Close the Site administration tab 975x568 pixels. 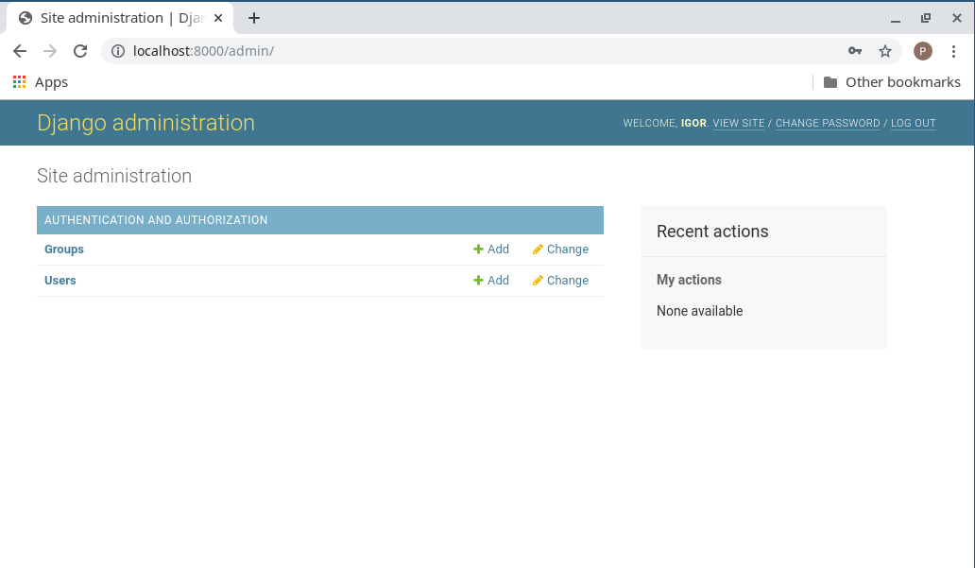coord(218,18)
